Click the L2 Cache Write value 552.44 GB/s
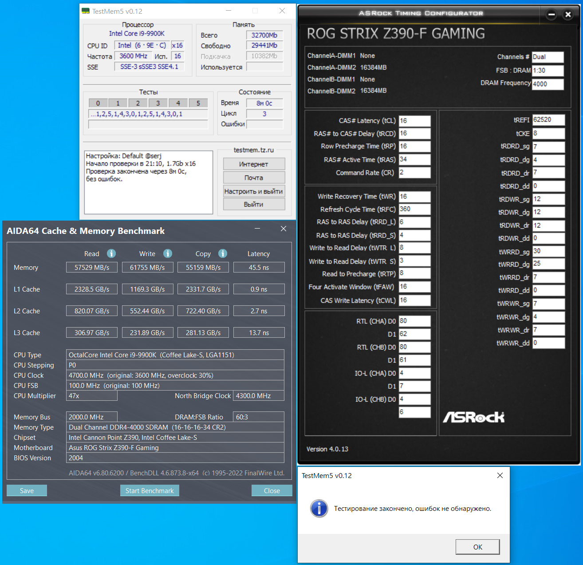The image size is (583, 565). click(147, 311)
